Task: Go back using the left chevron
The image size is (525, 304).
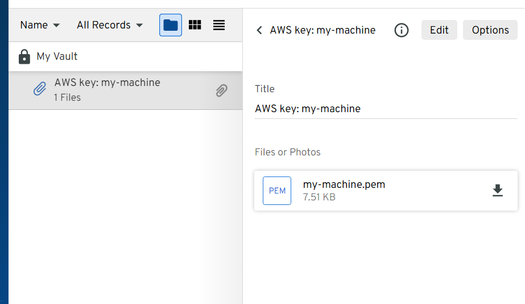Action: point(259,30)
